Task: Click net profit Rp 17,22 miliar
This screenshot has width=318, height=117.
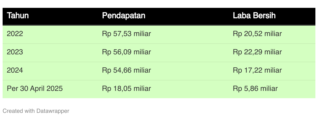Action: point(257,70)
